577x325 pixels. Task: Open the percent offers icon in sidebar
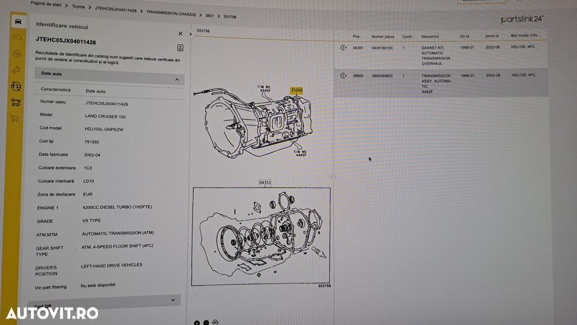tap(17, 54)
